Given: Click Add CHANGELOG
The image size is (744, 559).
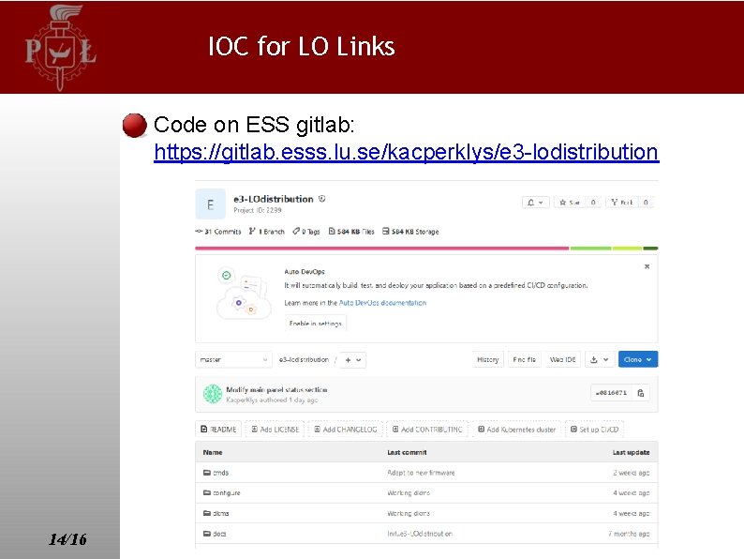Looking at the screenshot, I should pos(346,430).
